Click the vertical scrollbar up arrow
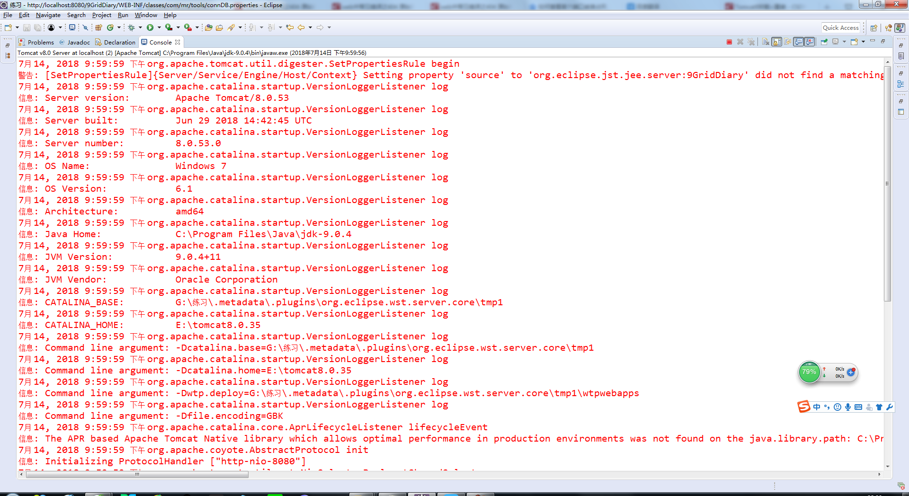 [887, 62]
